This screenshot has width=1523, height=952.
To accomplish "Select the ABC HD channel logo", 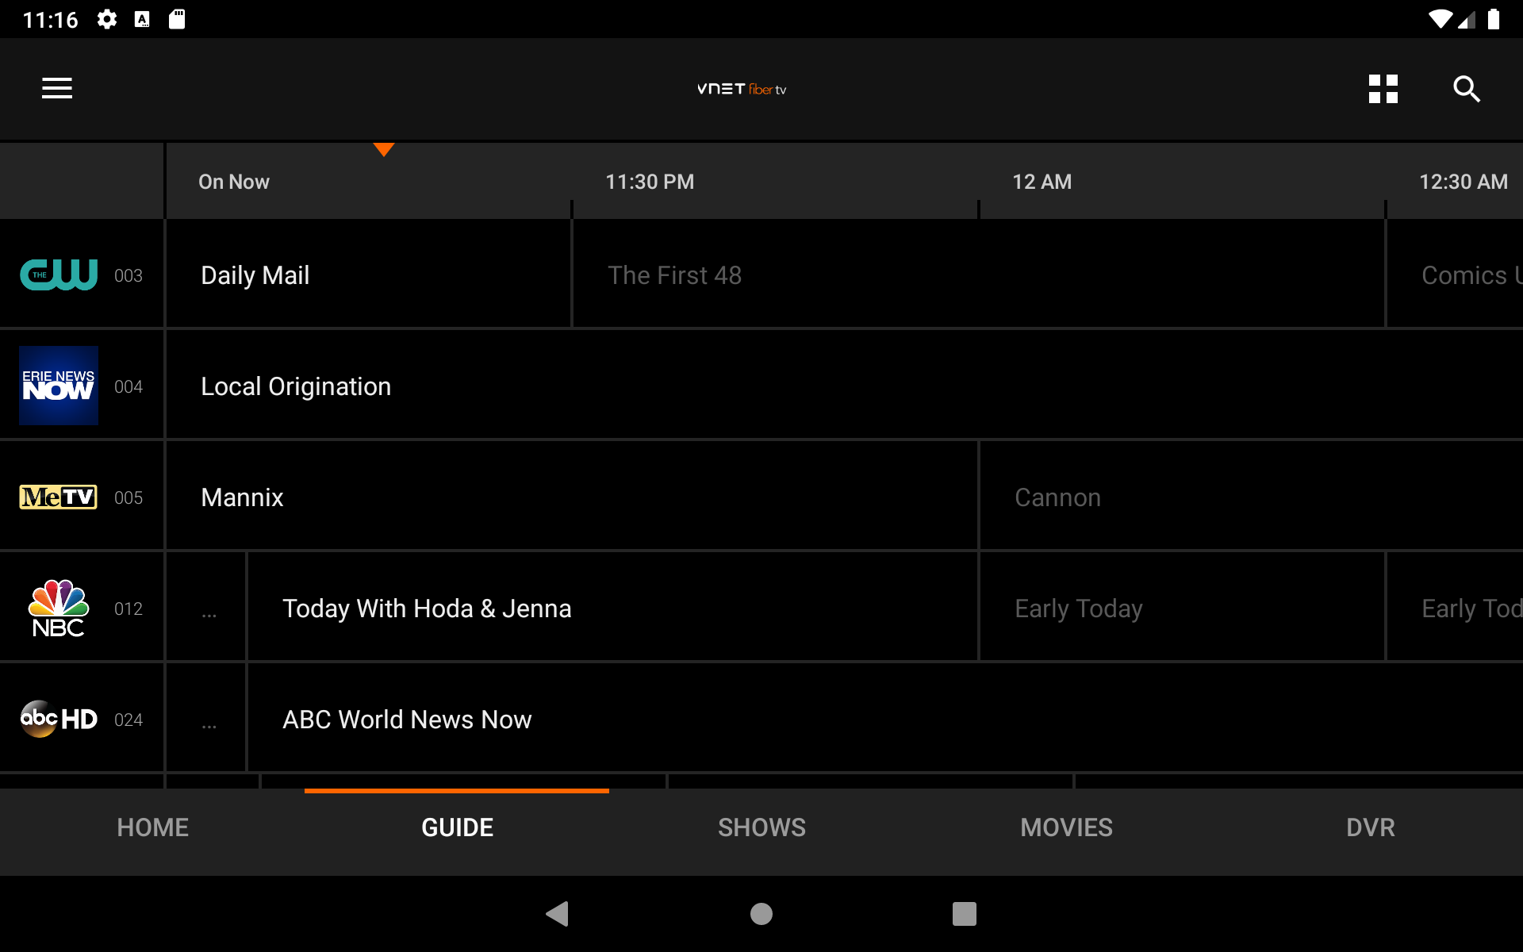I will click(58, 719).
